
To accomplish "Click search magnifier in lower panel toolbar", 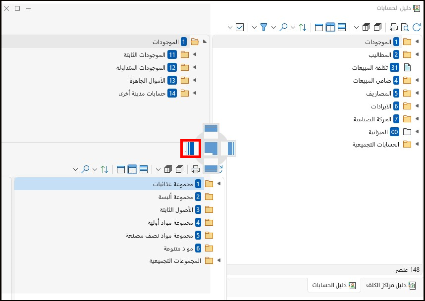I will [85, 170].
